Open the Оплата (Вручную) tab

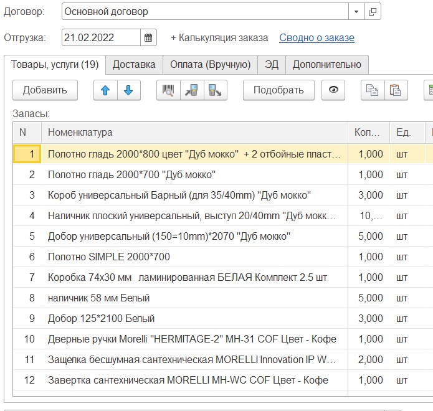coord(211,64)
